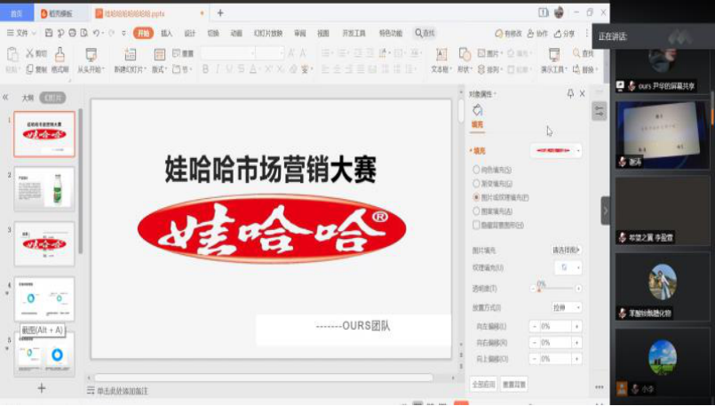This screenshot has height=406, width=715.
Task: Open the 文件 menu dropdown
Action: pyautogui.click(x=20, y=33)
